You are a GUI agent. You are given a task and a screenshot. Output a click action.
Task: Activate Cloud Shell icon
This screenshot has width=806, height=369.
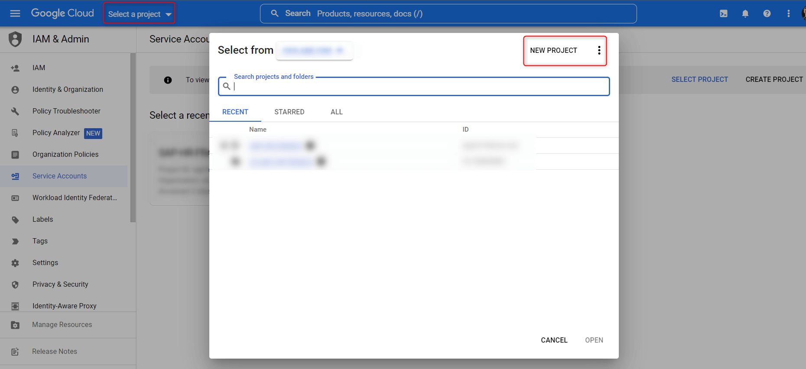point(724,13)
